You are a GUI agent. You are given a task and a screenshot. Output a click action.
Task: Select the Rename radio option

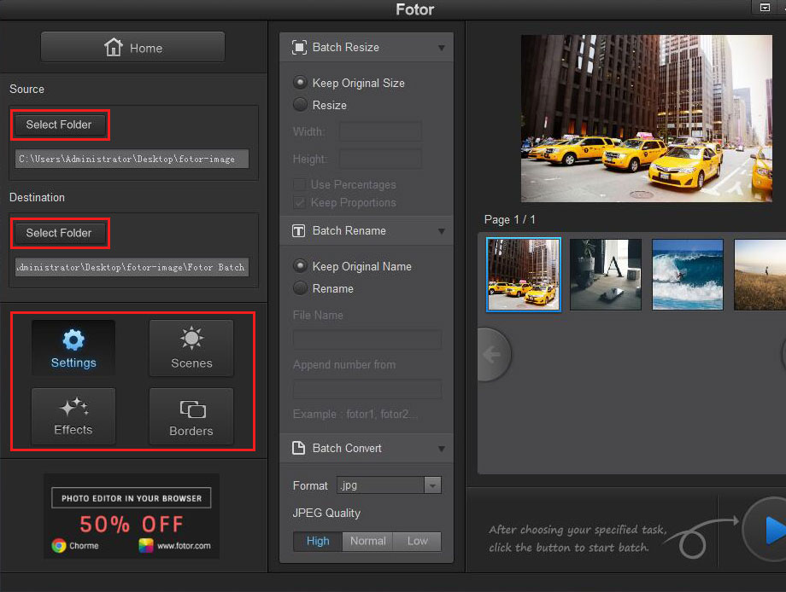point(300,288)
